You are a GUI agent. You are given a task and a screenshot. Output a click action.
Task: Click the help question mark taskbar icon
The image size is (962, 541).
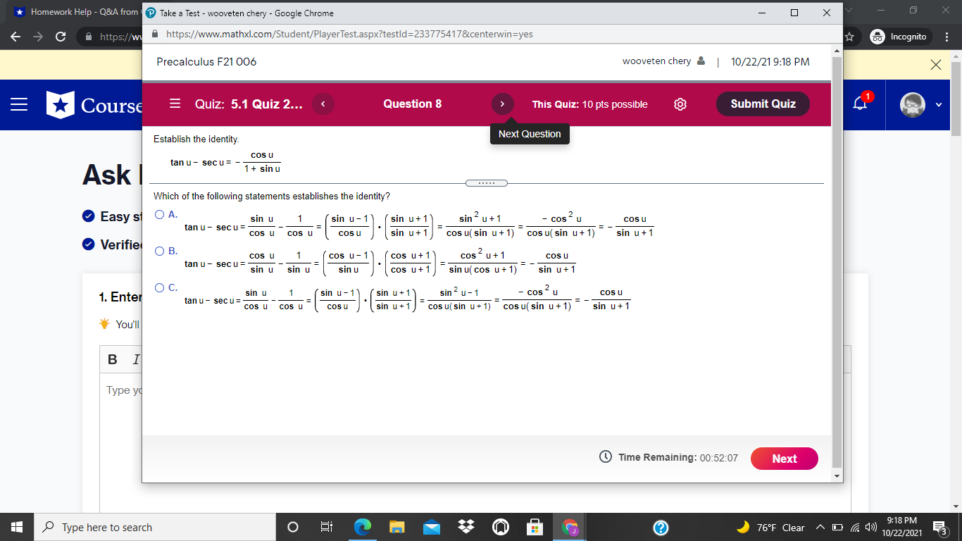[660, 528]
